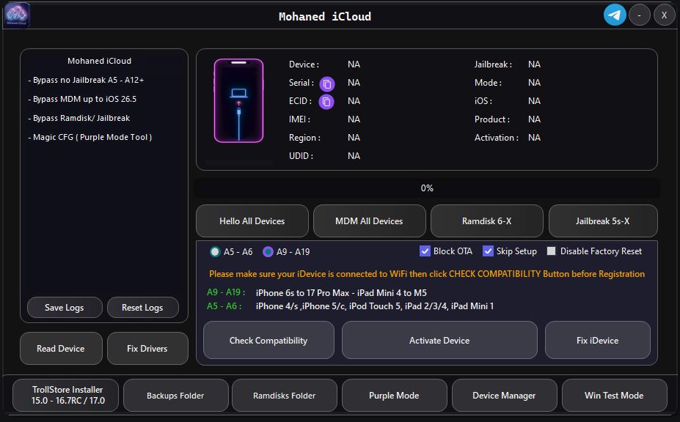Click the 'Bypass MDM up to iOS 26.5' line
680x422 pixels.
click(x=82, y=99)
